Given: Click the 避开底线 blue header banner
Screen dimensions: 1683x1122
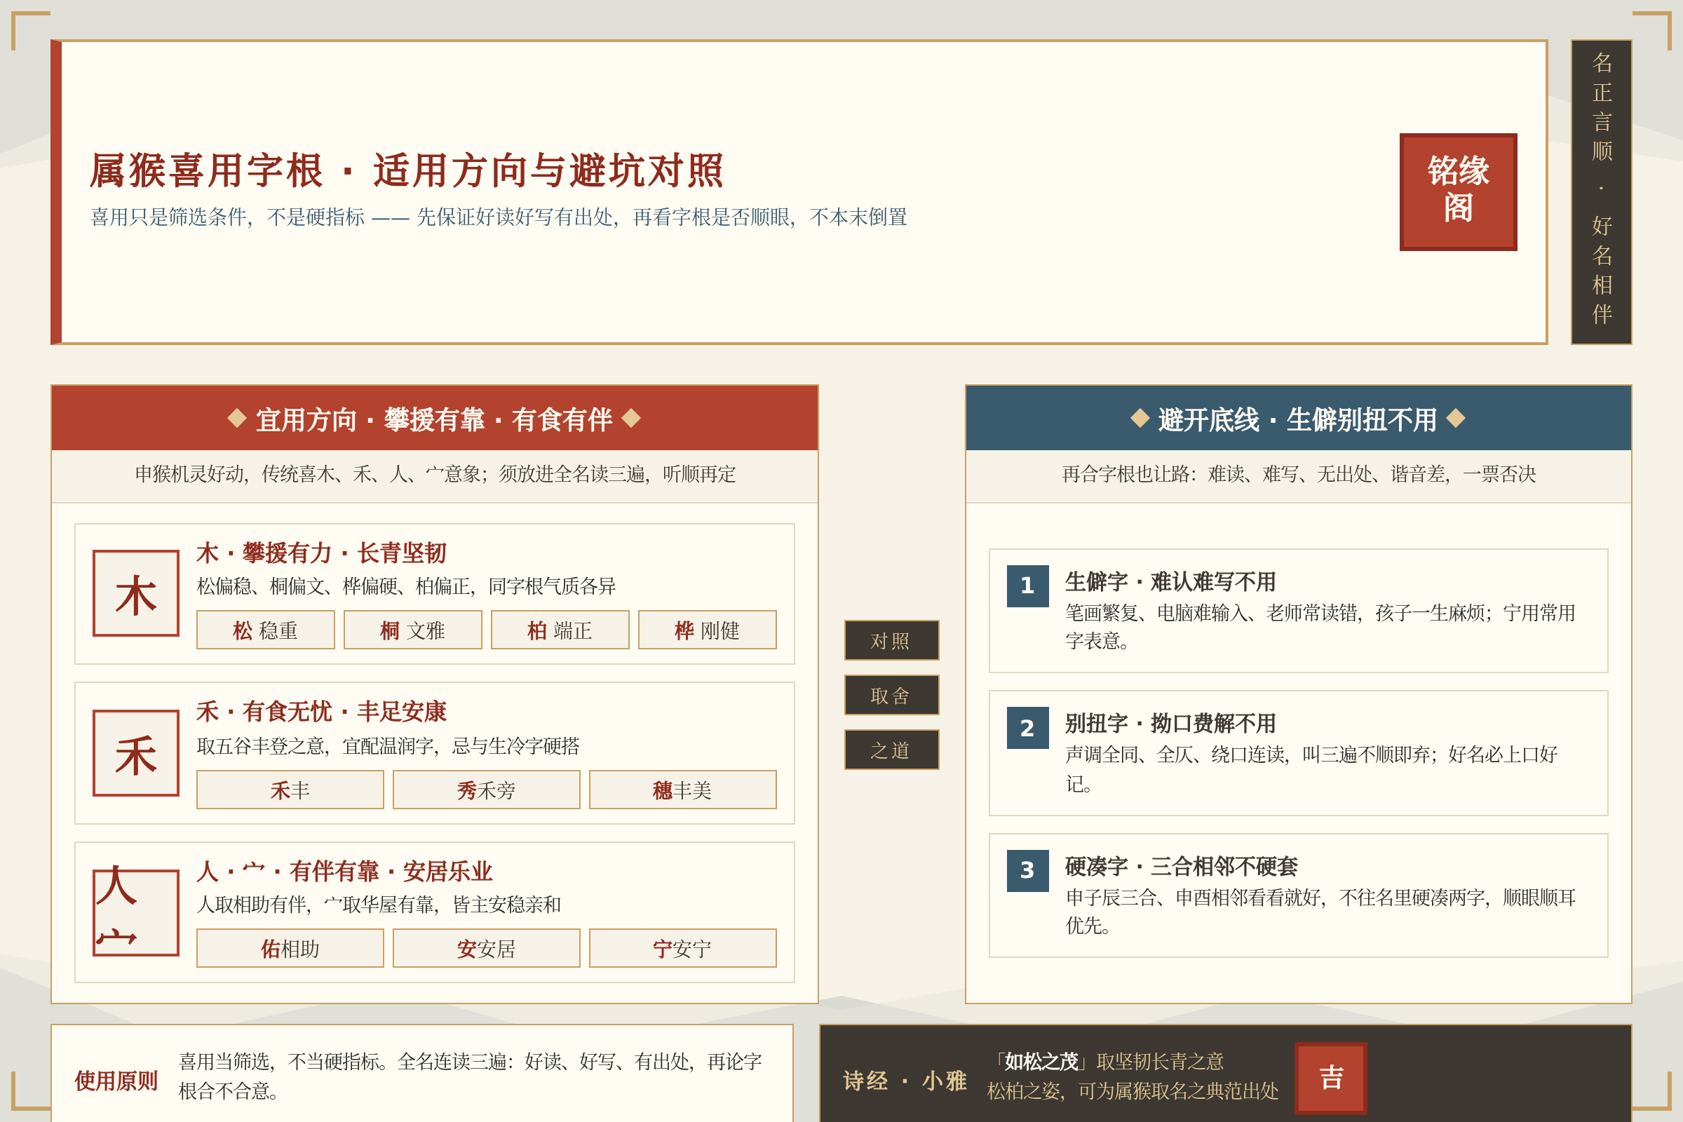Looking at the screenshot, I should click(1298, 418).
